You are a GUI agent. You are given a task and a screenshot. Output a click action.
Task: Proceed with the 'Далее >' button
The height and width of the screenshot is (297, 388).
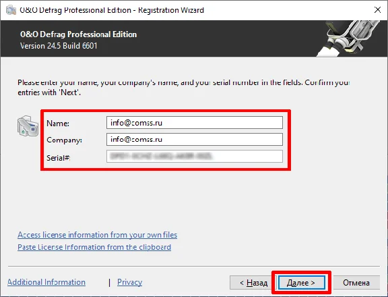pos(302,283)
